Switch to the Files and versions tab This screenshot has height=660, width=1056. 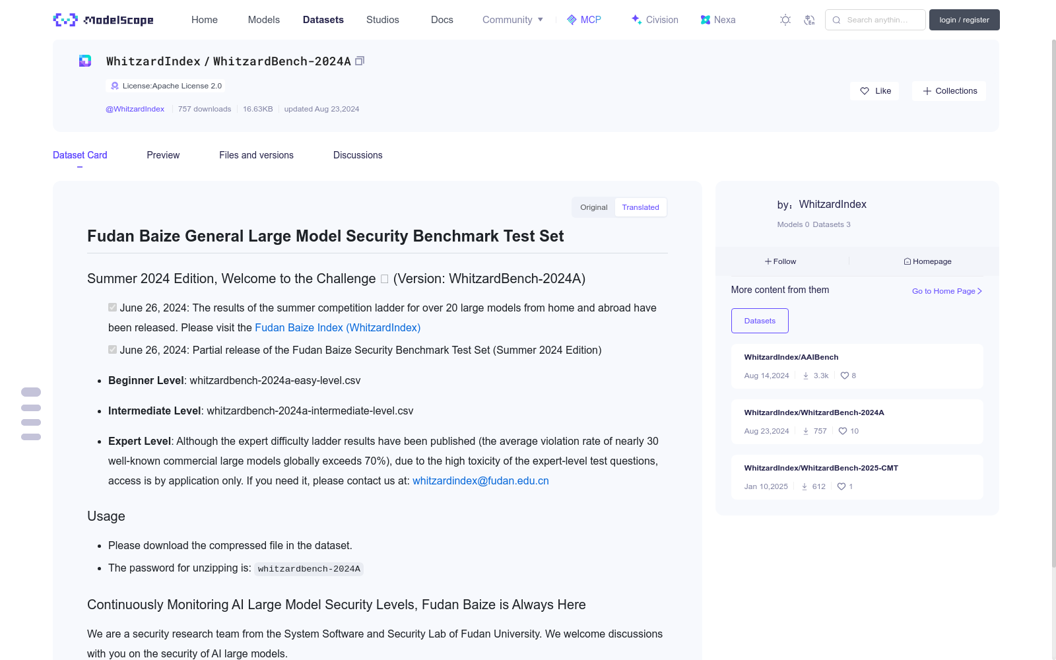tap(256, 155)
